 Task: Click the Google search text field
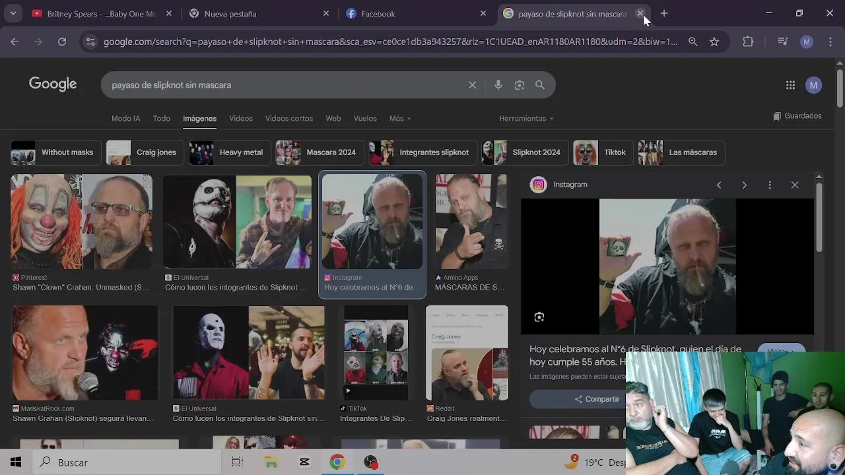[x=284, y=85]
